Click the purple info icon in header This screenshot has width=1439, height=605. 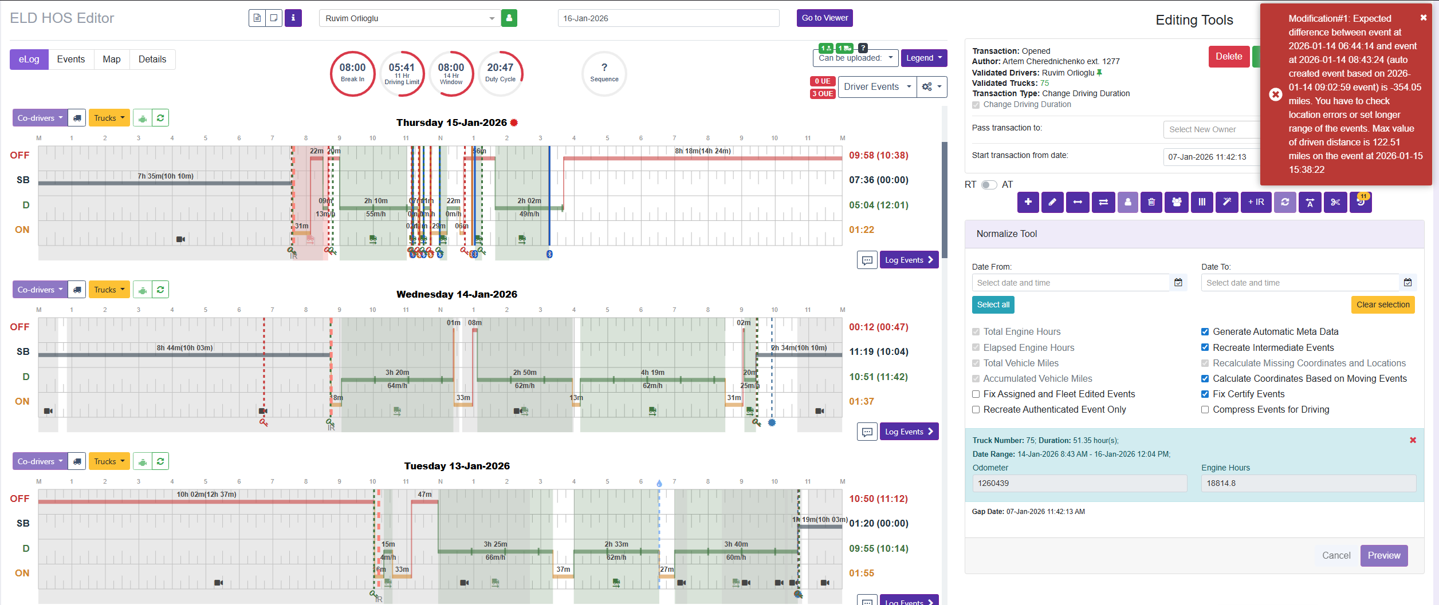(293, 18)
